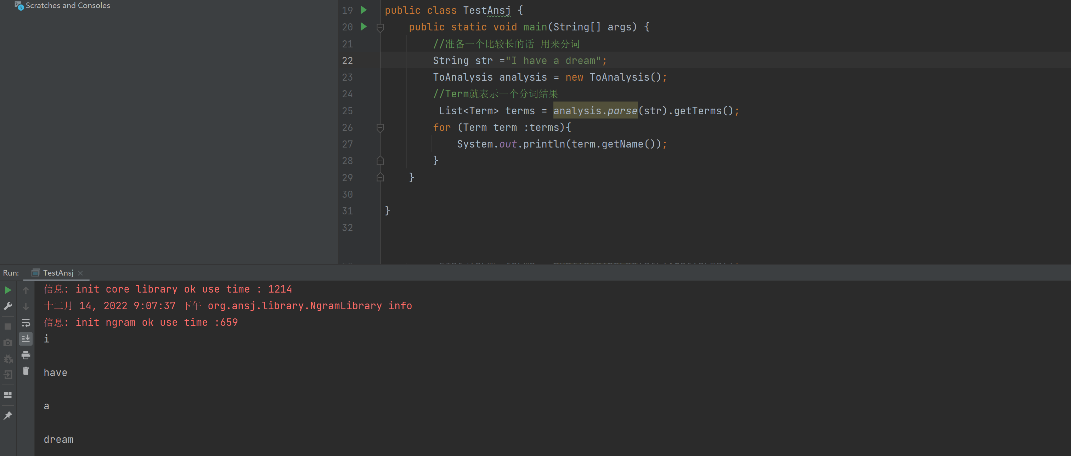Click console output 'a'
The width and height of the screenshot is (1071, 456).
point(46,406)
